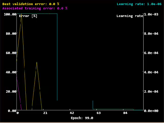Click the second yellow validation error peak
The height and width of the screenshot is (123, 164).
37,62
